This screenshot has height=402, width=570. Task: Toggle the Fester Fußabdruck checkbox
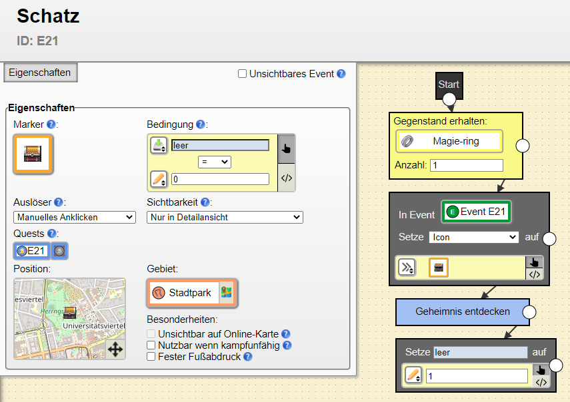pos(151,357)
